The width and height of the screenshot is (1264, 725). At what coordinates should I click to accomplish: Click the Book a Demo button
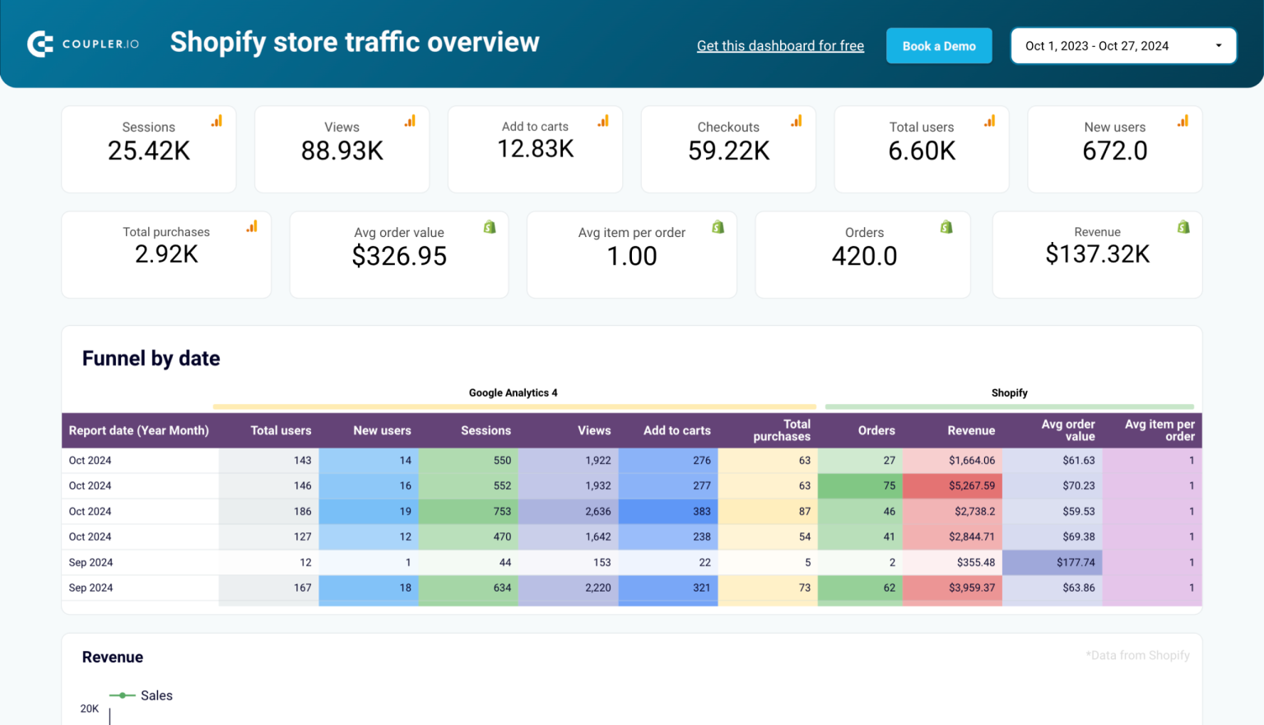(939, 45)
